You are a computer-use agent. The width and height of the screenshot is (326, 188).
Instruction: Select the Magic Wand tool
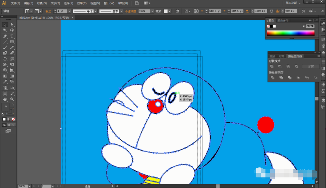pos(5,31)
